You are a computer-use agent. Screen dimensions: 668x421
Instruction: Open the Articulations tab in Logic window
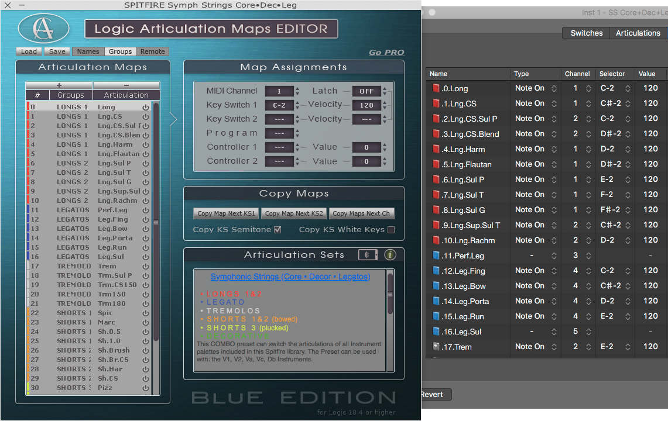[x=638, y=33]
